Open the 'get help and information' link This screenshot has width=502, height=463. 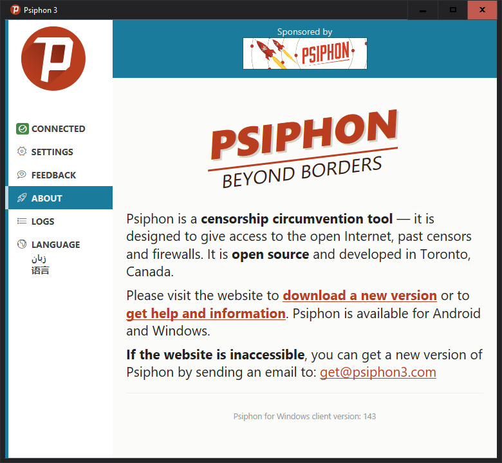click(x=205, y=314)
